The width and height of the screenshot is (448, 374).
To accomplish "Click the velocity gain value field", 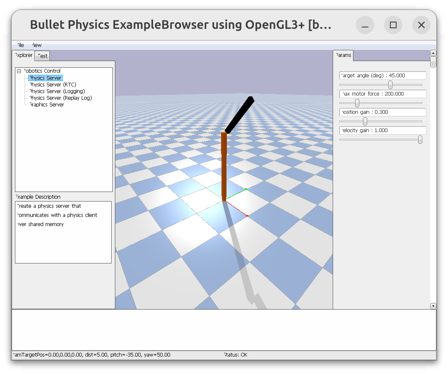I will click(x=382, y=130).
